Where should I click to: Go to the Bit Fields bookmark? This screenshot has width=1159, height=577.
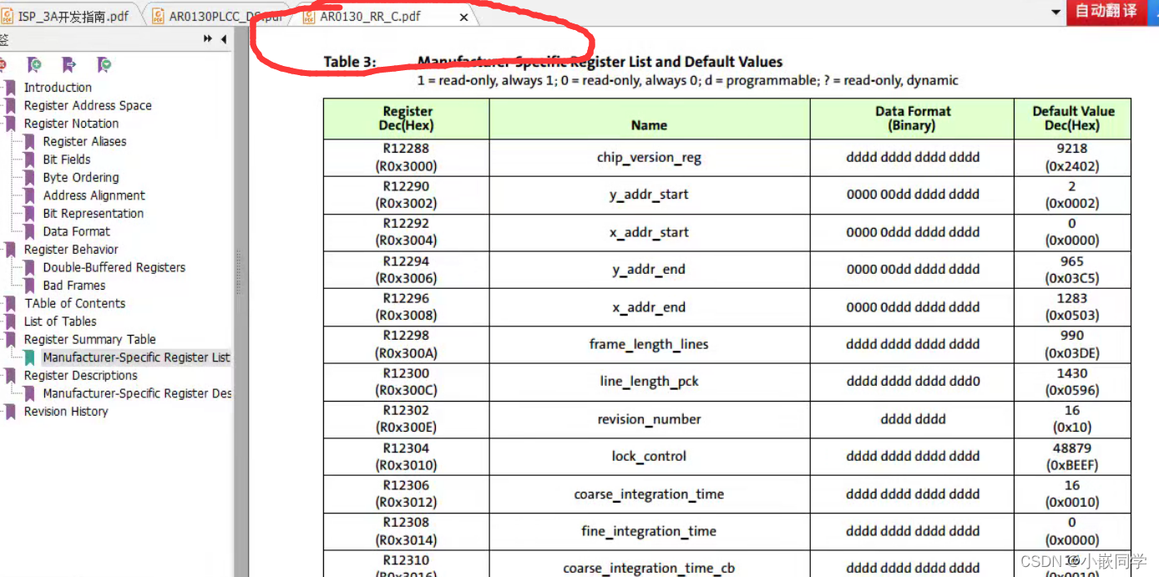click(x=67, y=159)
